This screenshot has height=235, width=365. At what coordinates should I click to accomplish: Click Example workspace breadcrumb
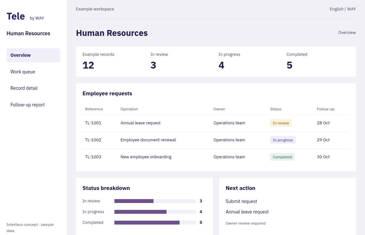pyautogui.click(x=95, y=9)
